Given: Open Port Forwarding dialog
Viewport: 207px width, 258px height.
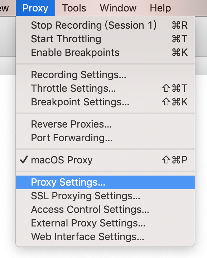Looking at the screenshot, I should point(105,138).
